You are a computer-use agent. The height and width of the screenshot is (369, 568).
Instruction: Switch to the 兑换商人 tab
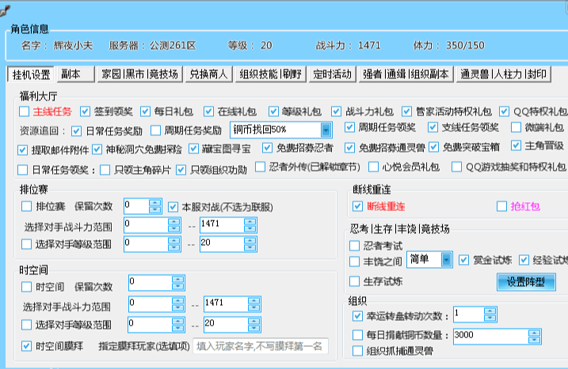click(x=208, y=74)
